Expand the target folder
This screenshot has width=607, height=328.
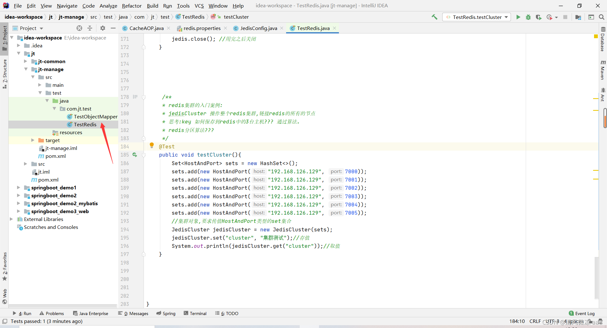33,140
